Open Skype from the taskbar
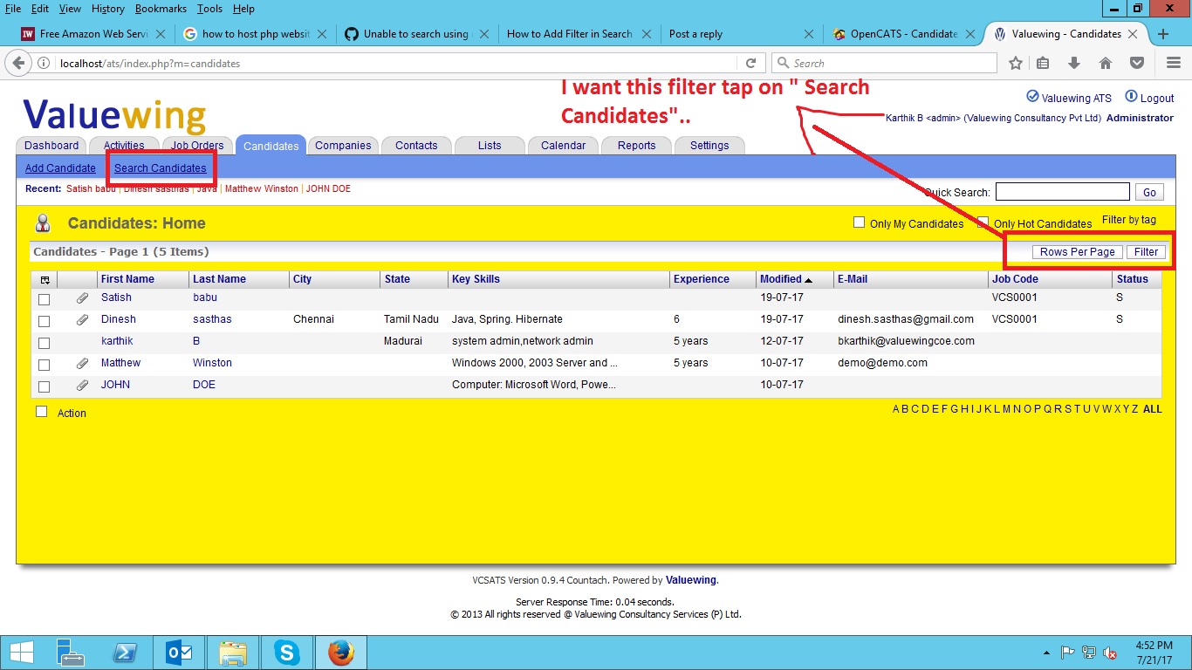Image resolution: width=1192 pixels, height=670 pixels. pos(286,652)
